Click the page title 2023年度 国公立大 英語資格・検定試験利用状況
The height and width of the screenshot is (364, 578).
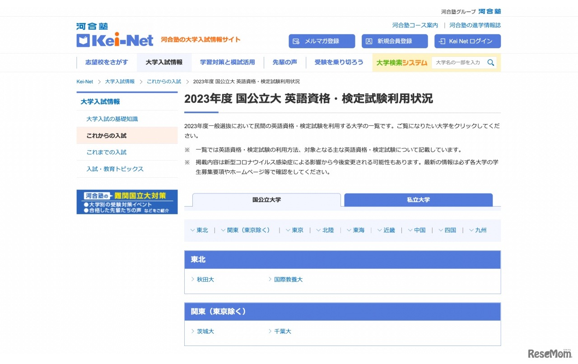[x=308, y=99]
